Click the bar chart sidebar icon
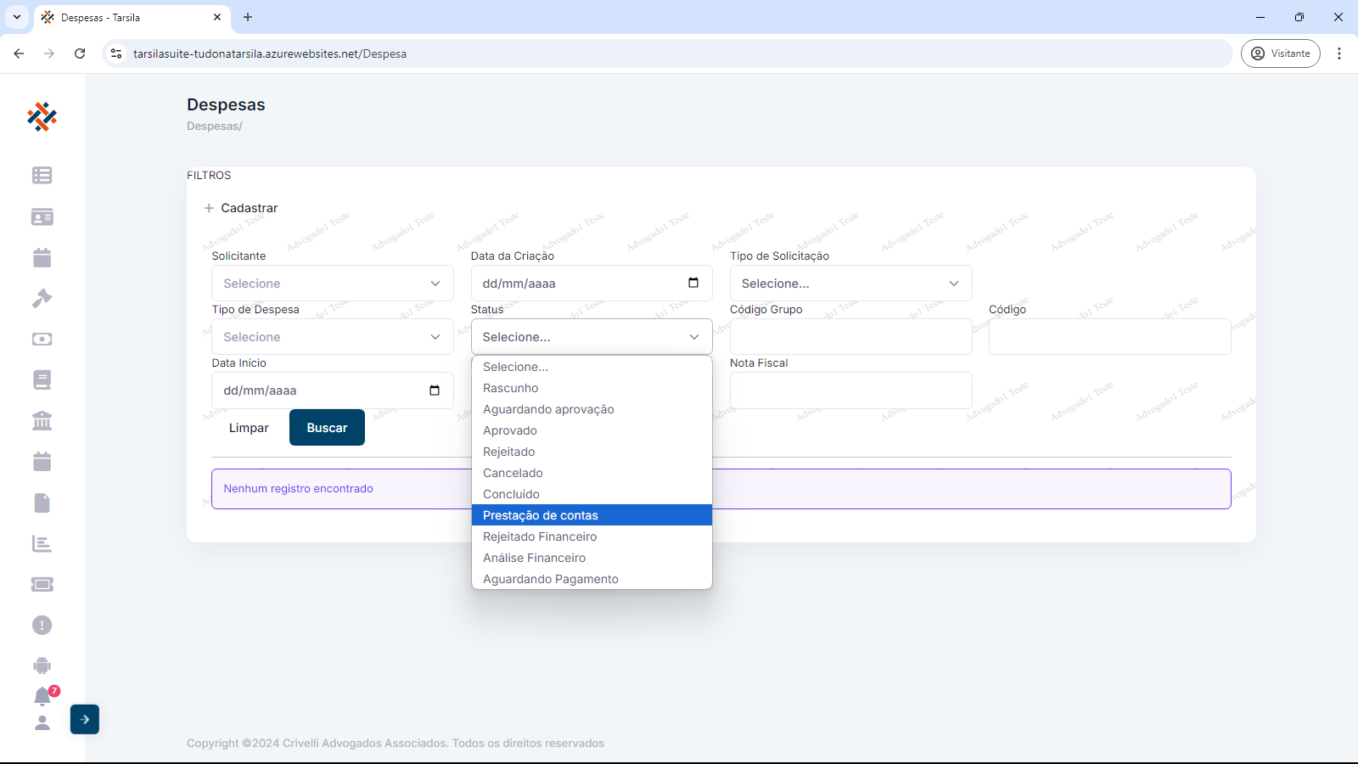1358x764 pixels. pos(42,543)
